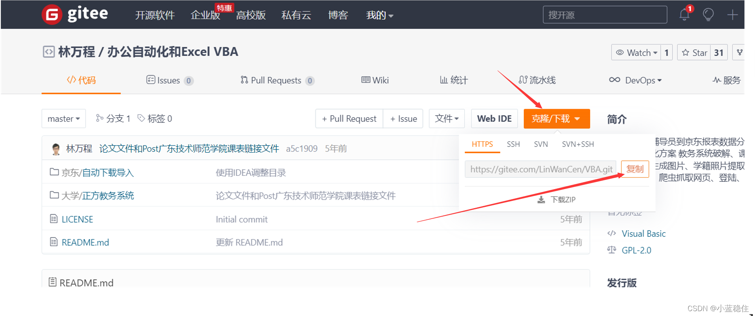Click the commit hash a5c1909
The width and height of the screenshot is (755, 316).
point(302,149)
